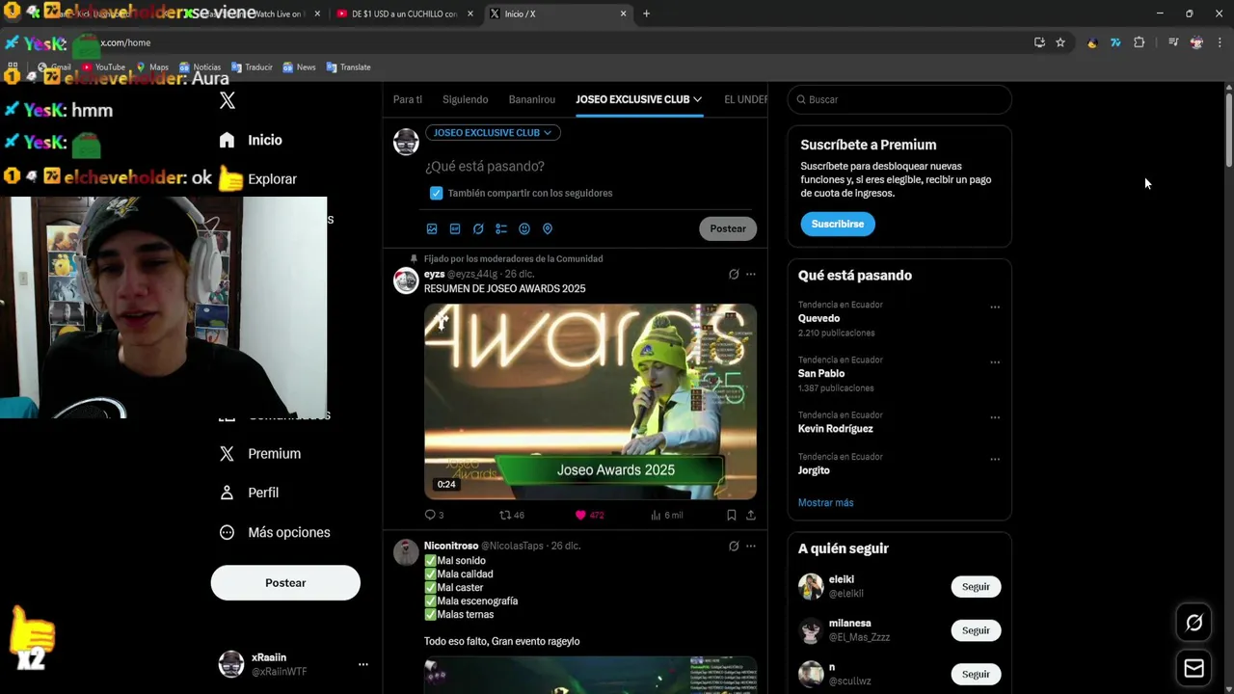Bookmark the eyzs Joseo Awards post

[x=732, y=515]
